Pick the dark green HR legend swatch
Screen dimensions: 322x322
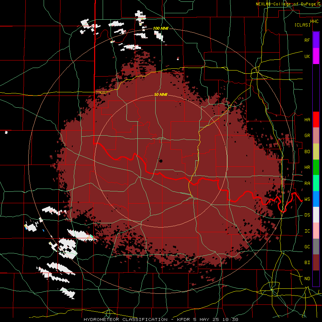click(316, 167)
